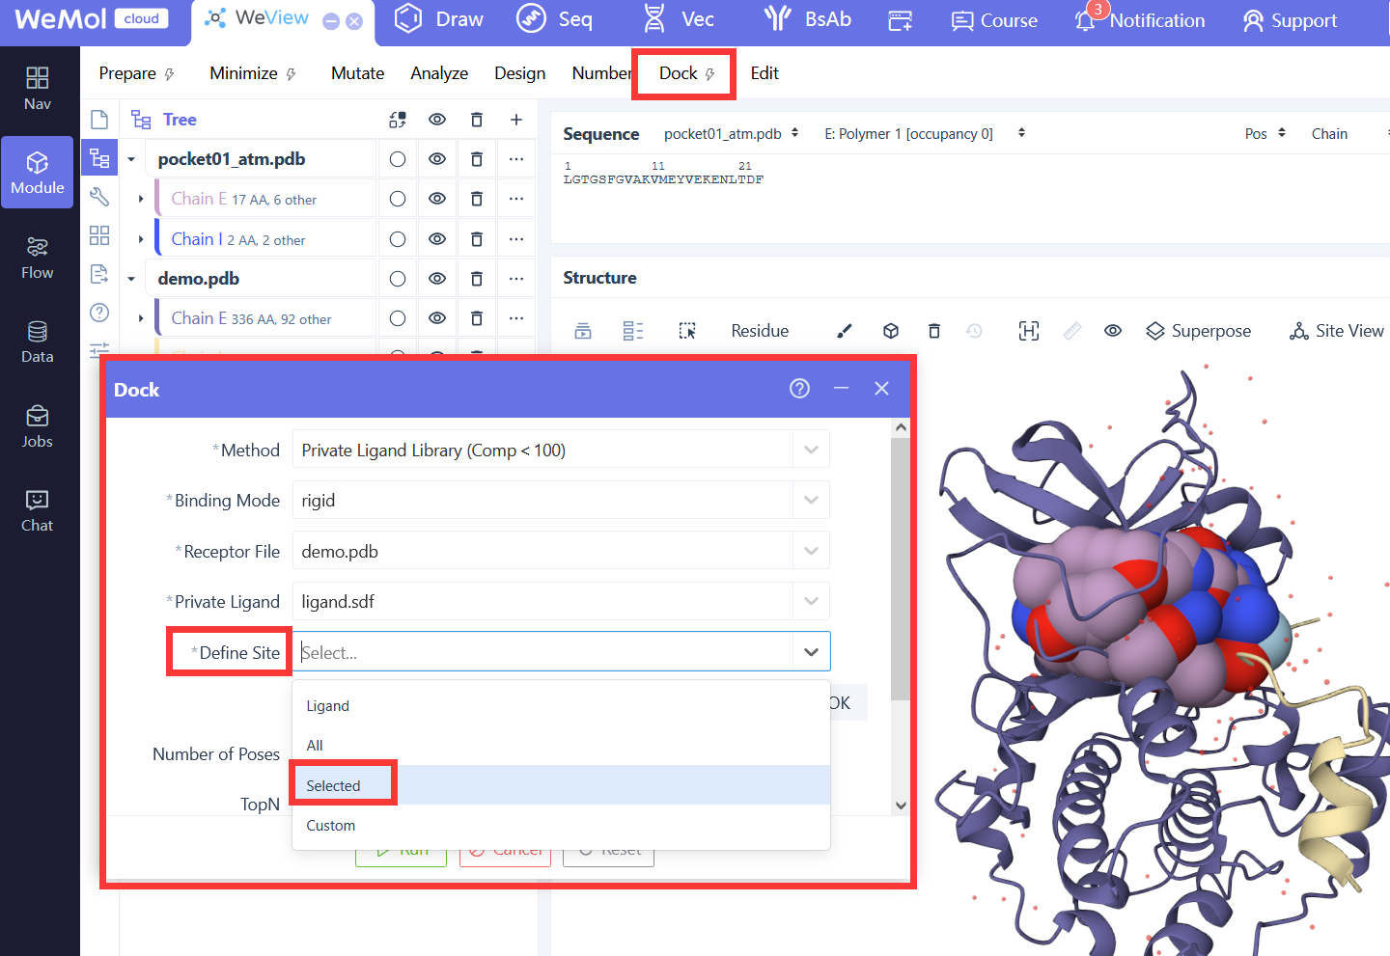Click the wrench tools icon in side strip
The height and width of the screenshot is (956, 1390).
[99, 197]
